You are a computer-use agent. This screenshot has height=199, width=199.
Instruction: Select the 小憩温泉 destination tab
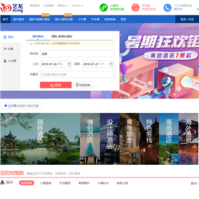point(46,183)
